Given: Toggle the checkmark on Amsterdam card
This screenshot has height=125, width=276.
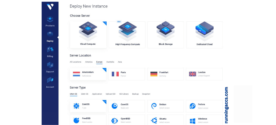Looking at the screenshot, I should (x=105, y=69).
